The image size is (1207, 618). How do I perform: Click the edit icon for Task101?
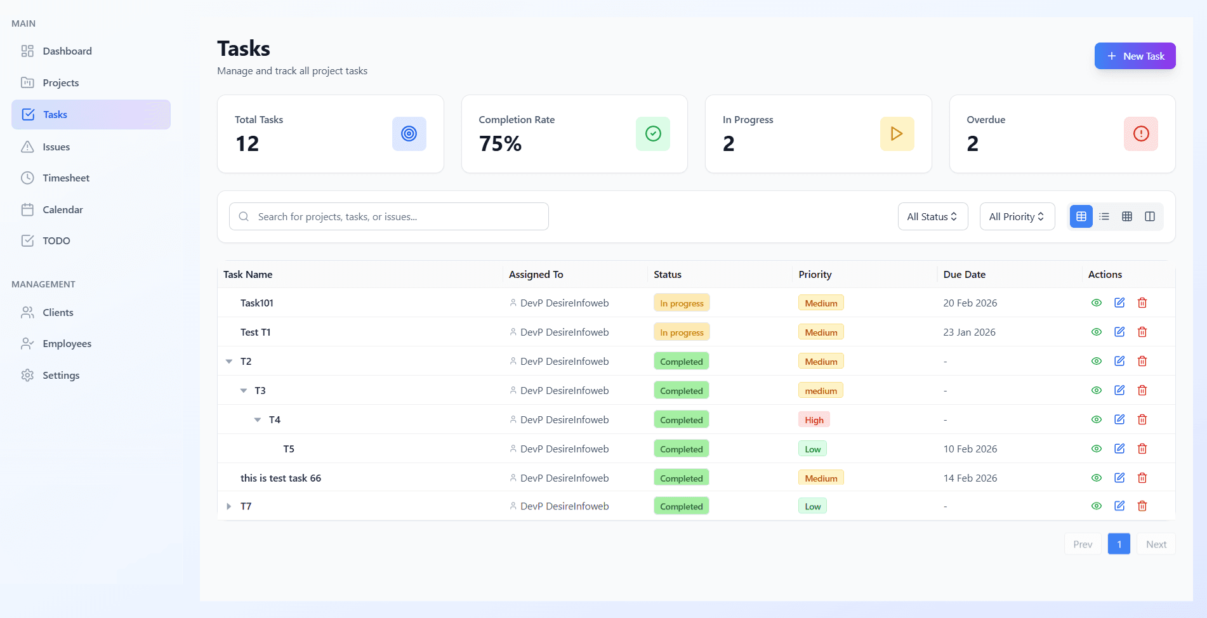click(x=1119, y=303)
